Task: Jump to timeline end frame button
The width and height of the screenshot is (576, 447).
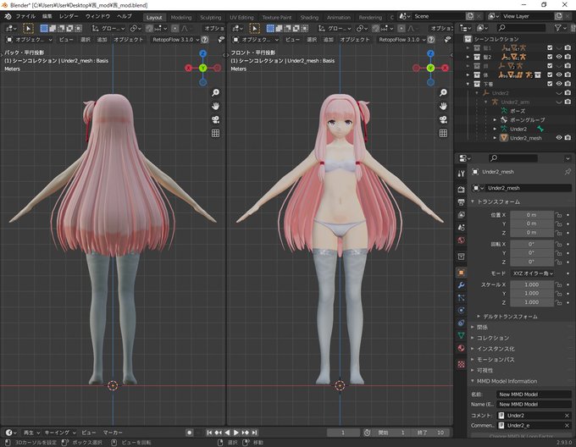Action: coord(255,433)
